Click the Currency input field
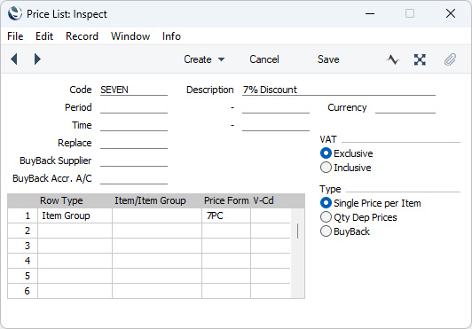 coord(405,107)
